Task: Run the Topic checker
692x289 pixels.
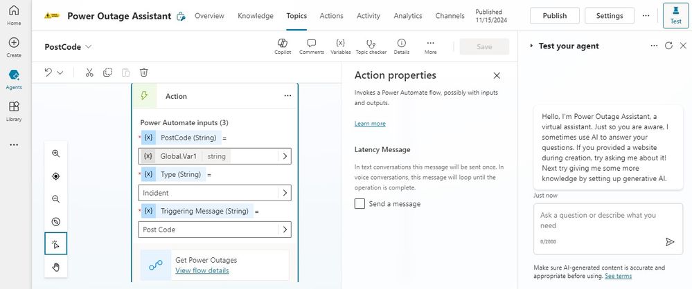Action: click(371, 46)
